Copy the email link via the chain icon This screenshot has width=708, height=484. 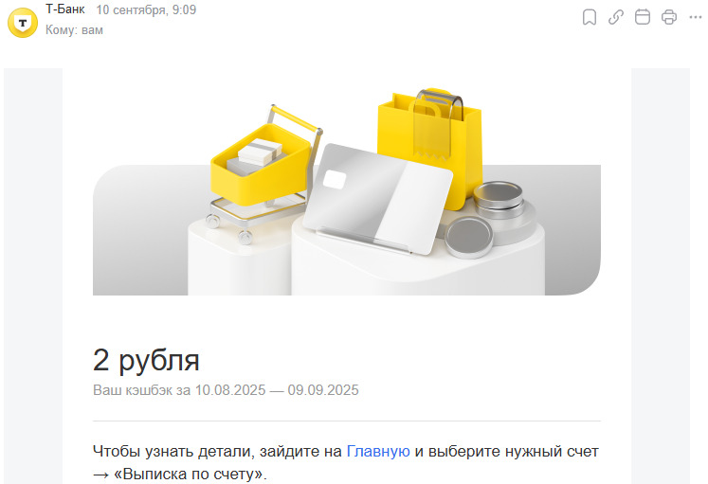(616, 17)
